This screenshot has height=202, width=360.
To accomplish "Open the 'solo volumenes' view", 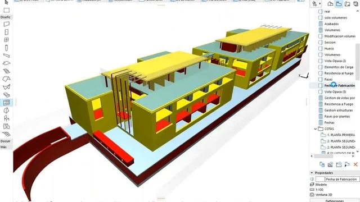I will pyautogui.click(x=335, y=17).
